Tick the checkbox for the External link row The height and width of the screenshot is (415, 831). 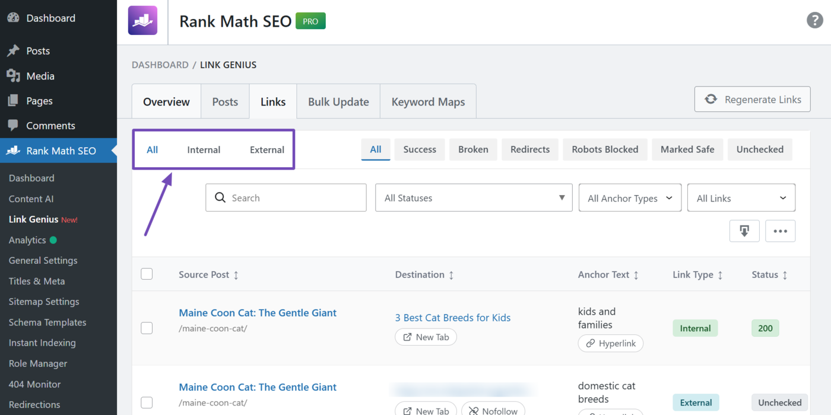pos(147,403)
